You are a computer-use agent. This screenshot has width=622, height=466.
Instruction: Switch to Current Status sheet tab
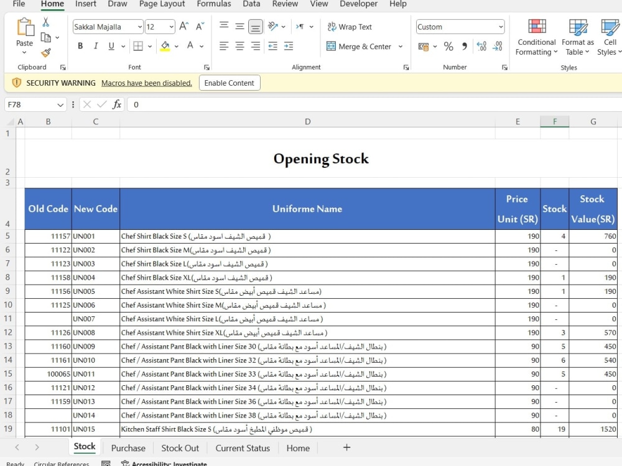[243, 448]
